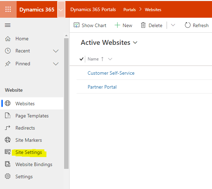Open the Customer Self-Service website record

click(x=111, y=73)
